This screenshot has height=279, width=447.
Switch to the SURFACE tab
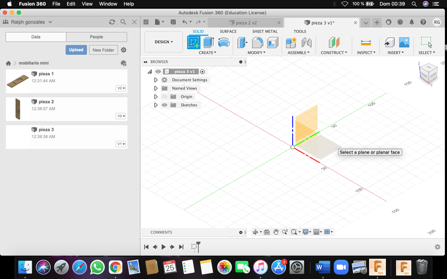pyautogui.click(x=228, y=31)
